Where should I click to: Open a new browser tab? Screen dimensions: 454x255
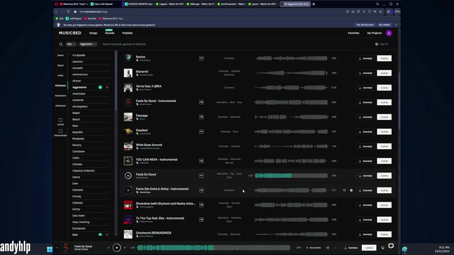(x=314, y=4)
